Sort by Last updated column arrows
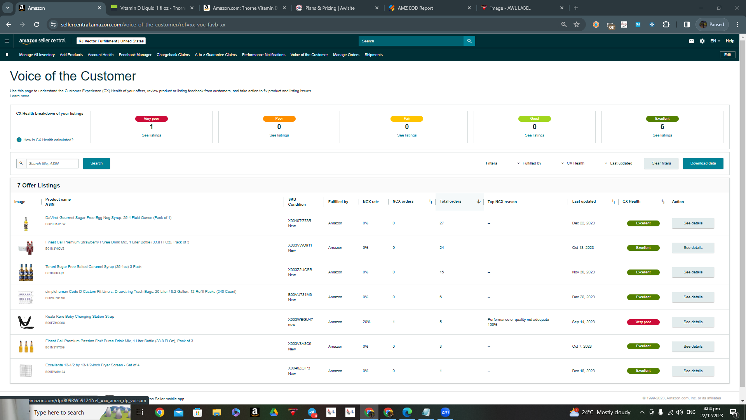The height and width of the screenshot is (420, 746). click(x=614, y=201)
